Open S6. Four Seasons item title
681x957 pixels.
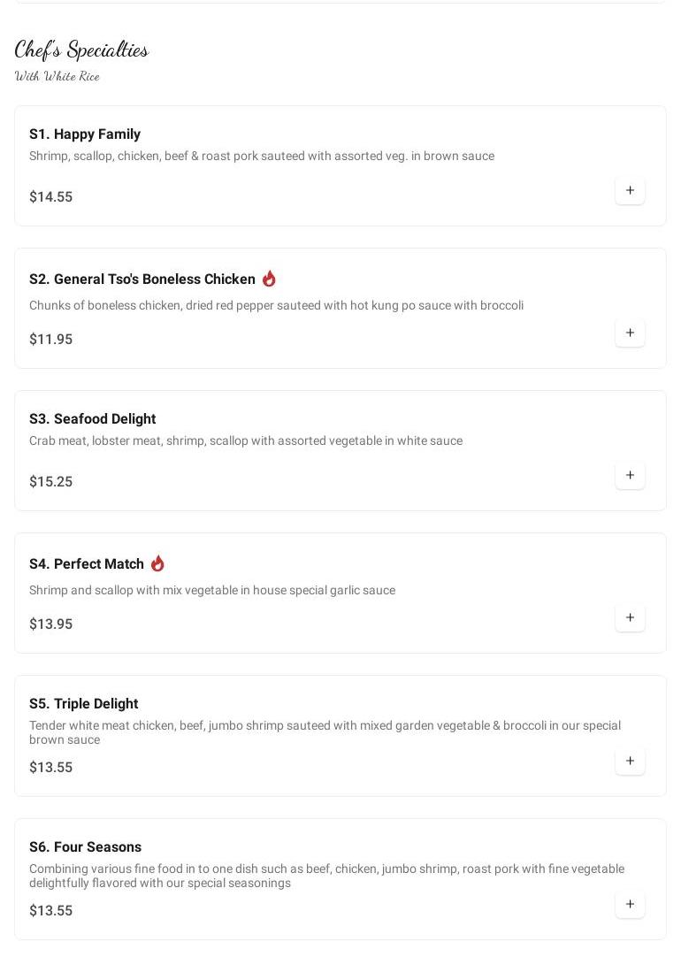85,847
